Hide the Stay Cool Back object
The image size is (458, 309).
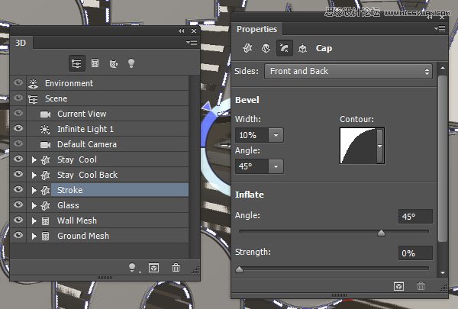click(x=18, y=174)
